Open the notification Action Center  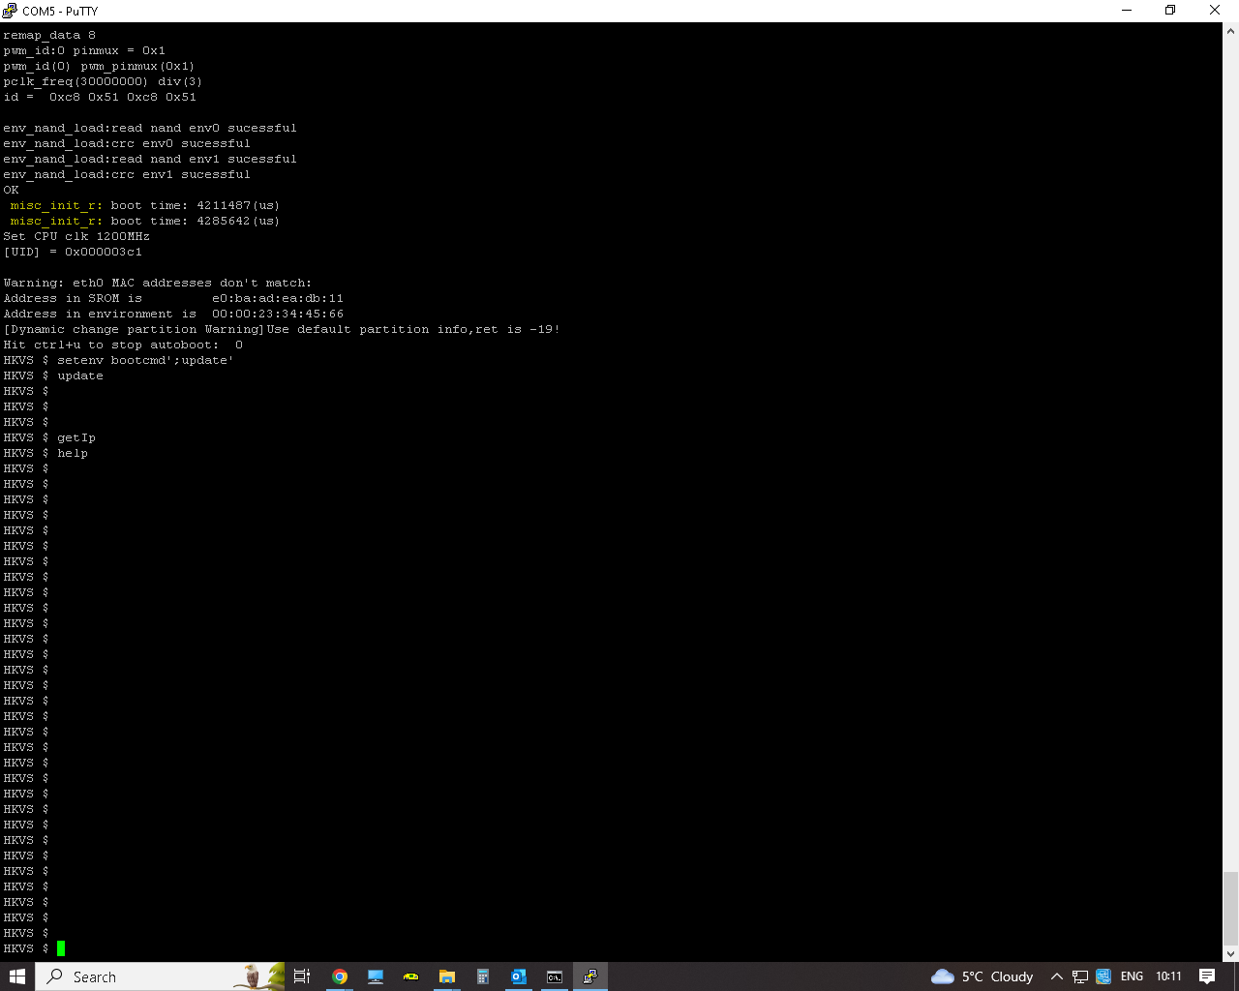click(1207, 976)
